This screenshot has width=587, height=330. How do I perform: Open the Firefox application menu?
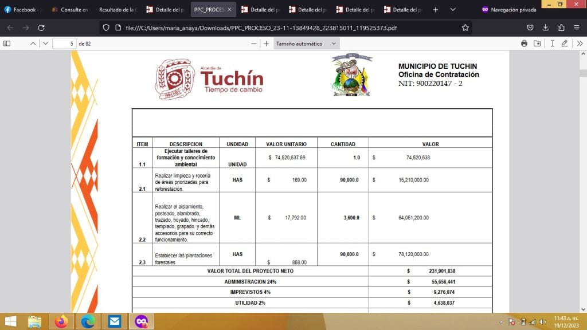(x=577, y=27)
